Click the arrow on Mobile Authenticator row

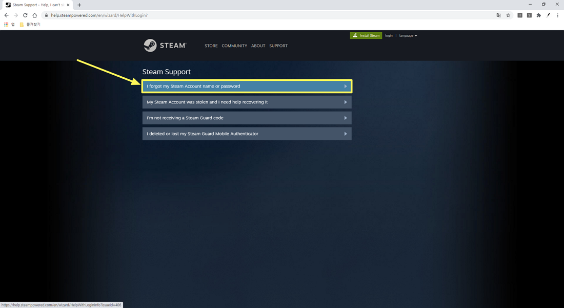tap(345, 134)
